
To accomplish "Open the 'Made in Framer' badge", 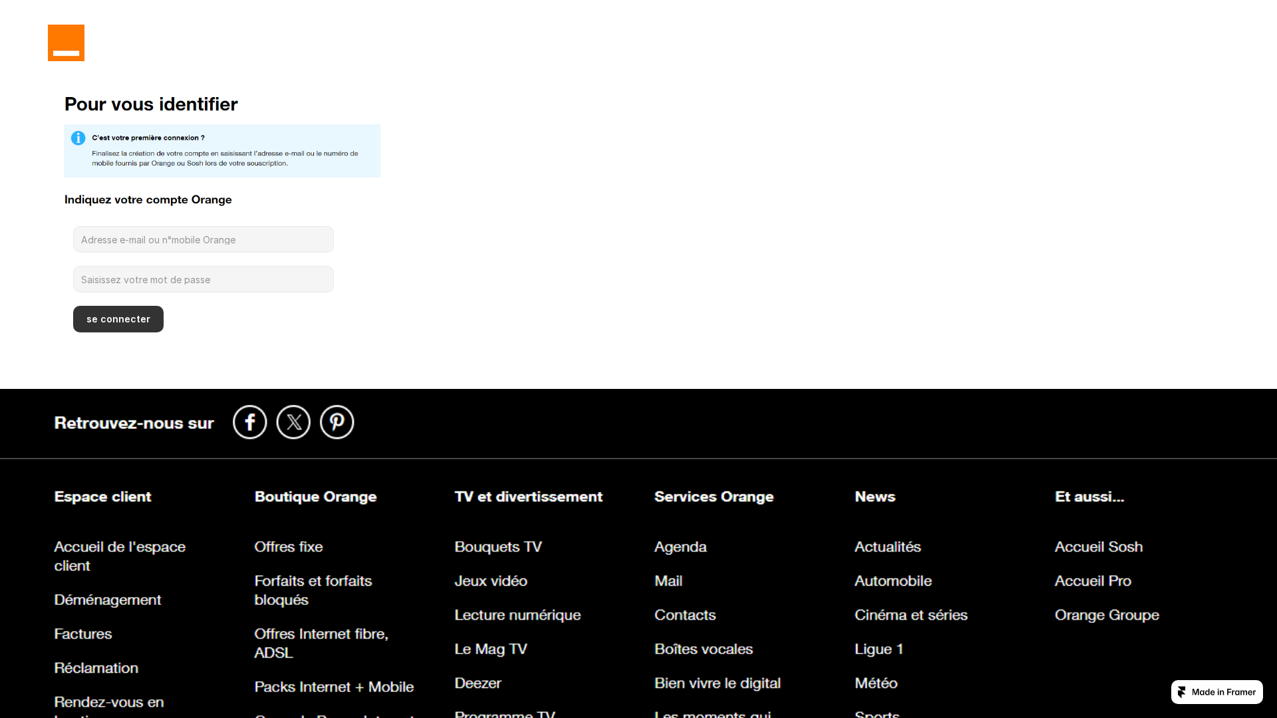I will point(1217,692).
